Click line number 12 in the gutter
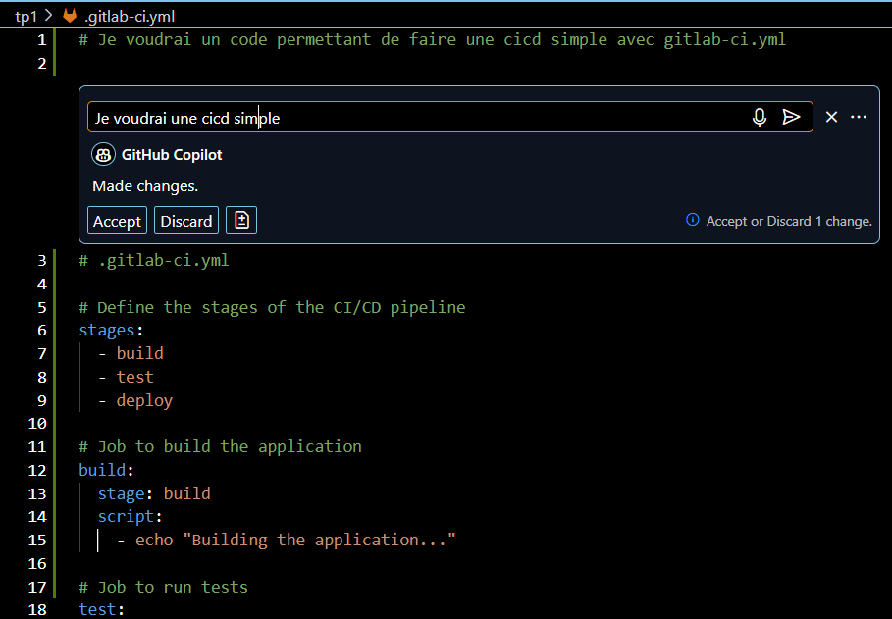The image size is (892, 619). (x=37, y=470)
